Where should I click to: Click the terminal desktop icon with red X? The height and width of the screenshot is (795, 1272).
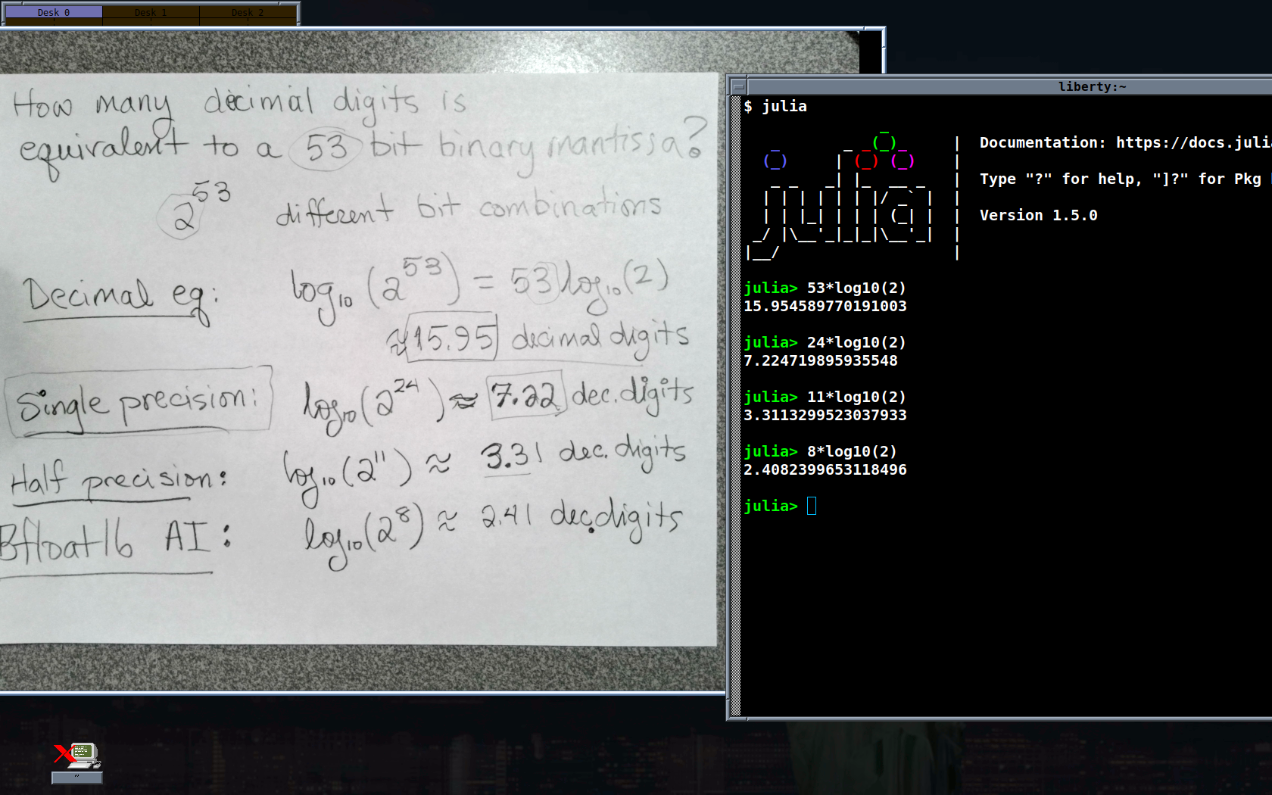[77, 755]
